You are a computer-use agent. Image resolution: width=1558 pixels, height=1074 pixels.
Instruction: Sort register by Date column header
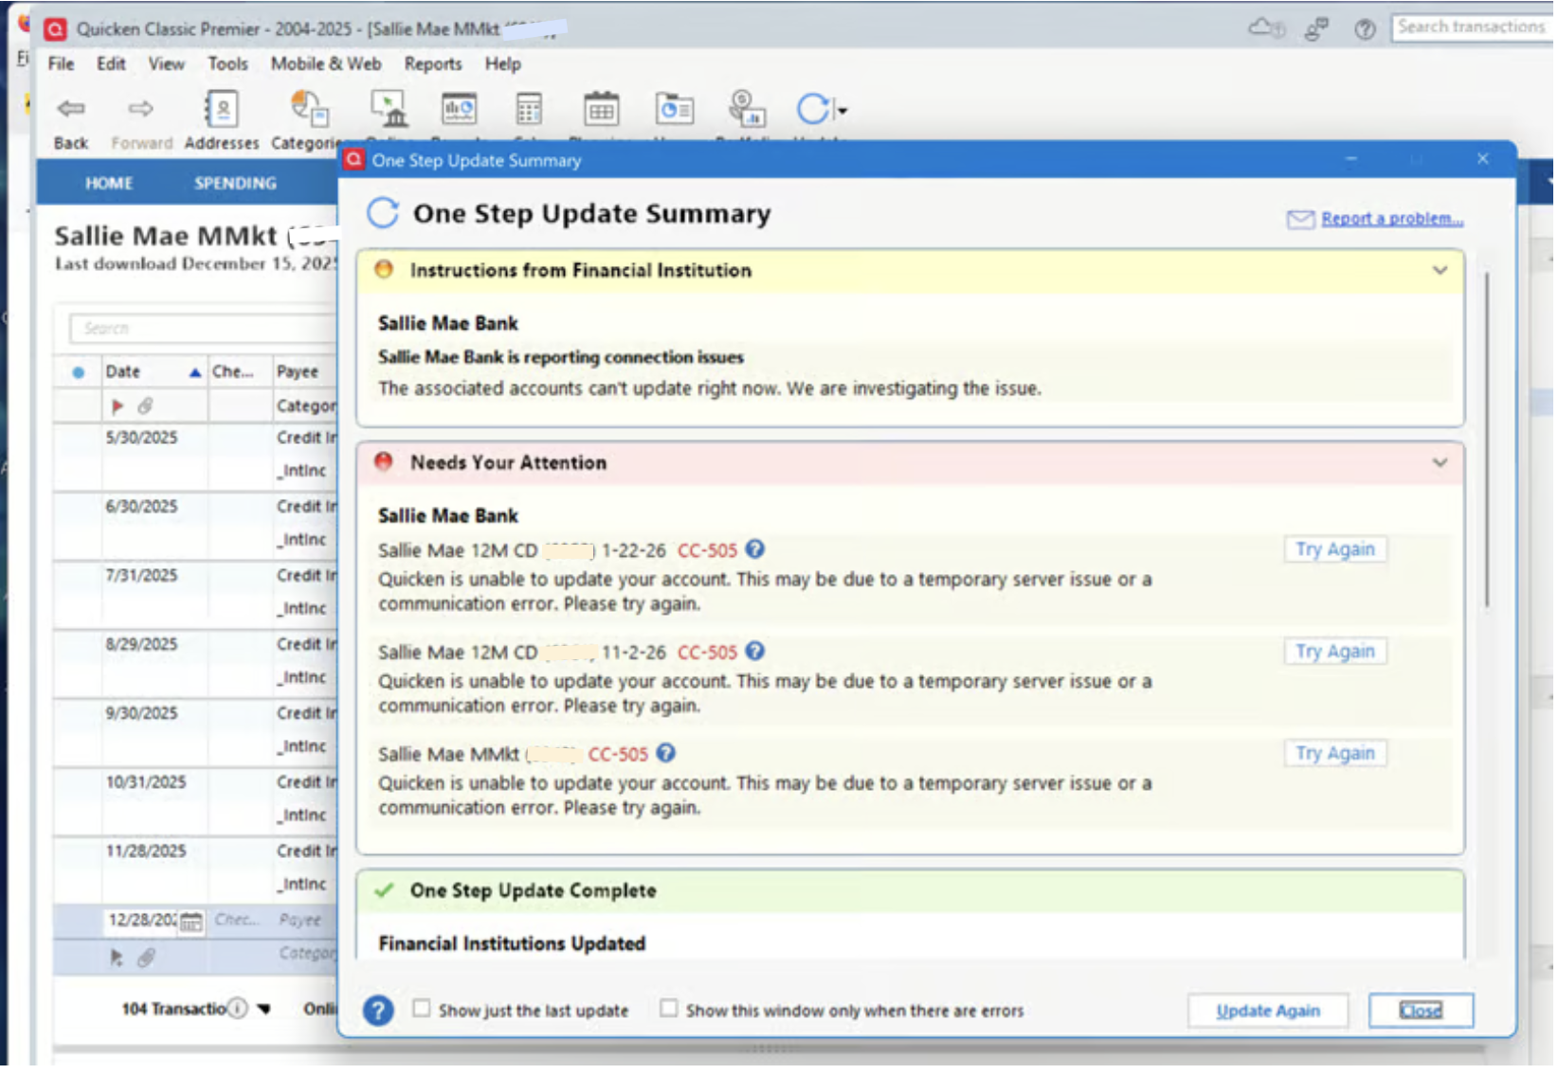tap(154, 372)
